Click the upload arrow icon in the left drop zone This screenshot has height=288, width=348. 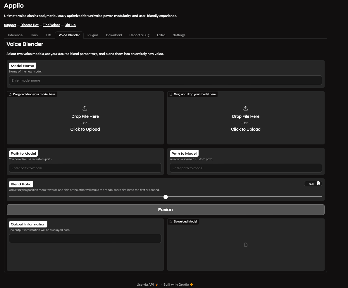tap(85, 108)
